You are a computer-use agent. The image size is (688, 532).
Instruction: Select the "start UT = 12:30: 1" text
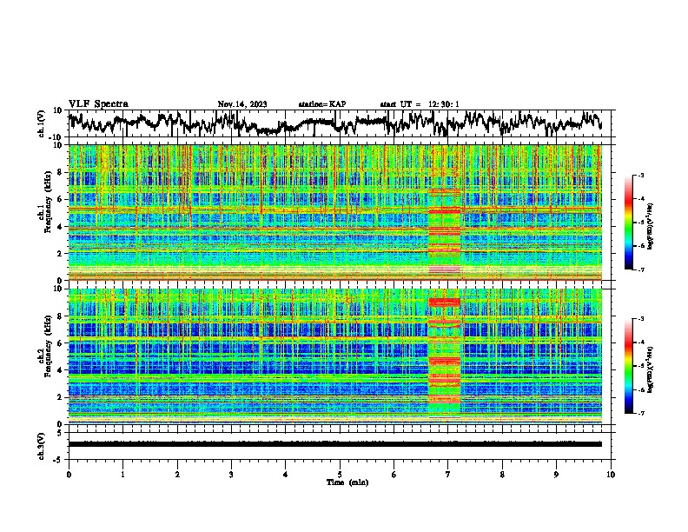pos(420,104)
